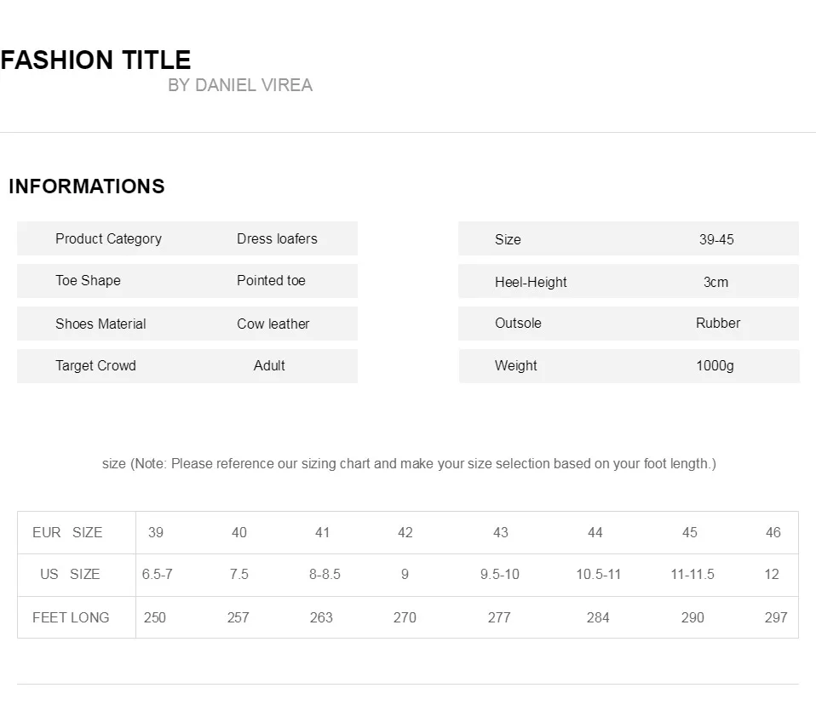Click the Target Crowd label
Screen dimensions: 816x728
pyautogui.click(x=95, y=365)
